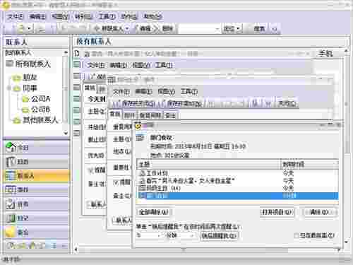
Task: Click the 主题 column header in the reminder list
Action: point(209,164)
